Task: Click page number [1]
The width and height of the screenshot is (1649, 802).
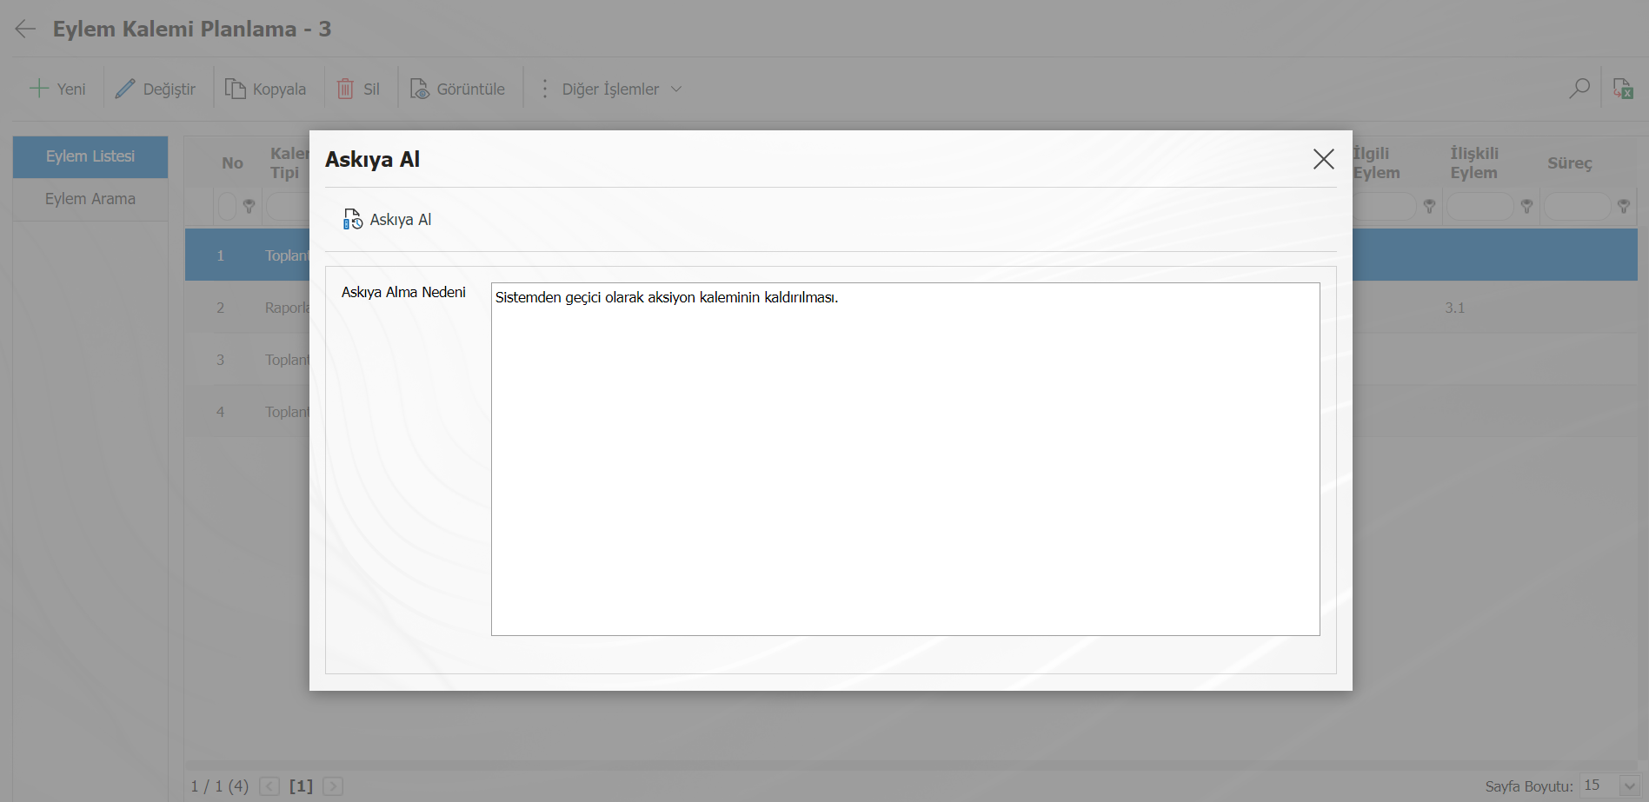Action: pos(301,786)
